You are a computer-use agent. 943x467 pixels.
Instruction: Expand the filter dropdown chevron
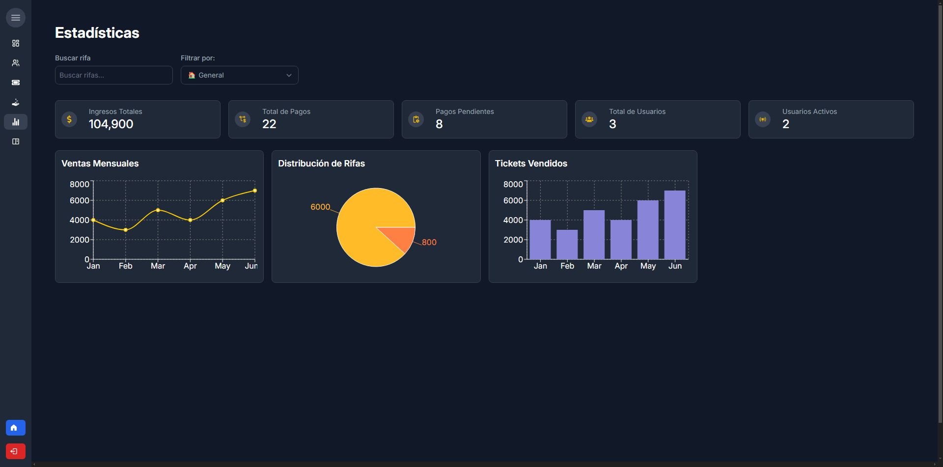tap(289, 75)
